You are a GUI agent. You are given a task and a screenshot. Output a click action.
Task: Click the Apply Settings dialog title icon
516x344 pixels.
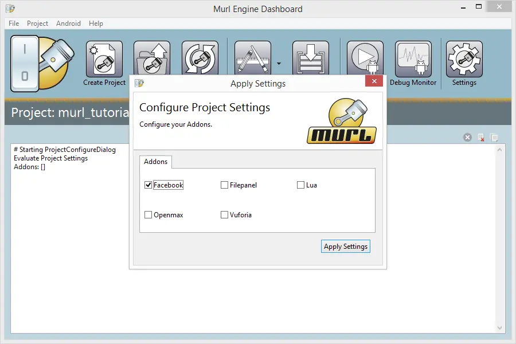pos(139,83)
